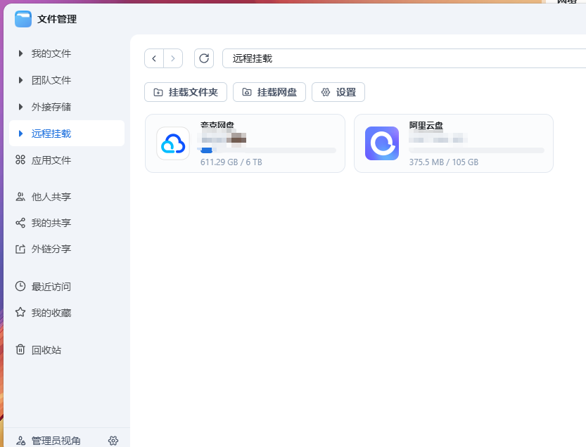Open 最近访问 in the sidebar
Viewport: 586px width, 447px height.
coord(51,287)
